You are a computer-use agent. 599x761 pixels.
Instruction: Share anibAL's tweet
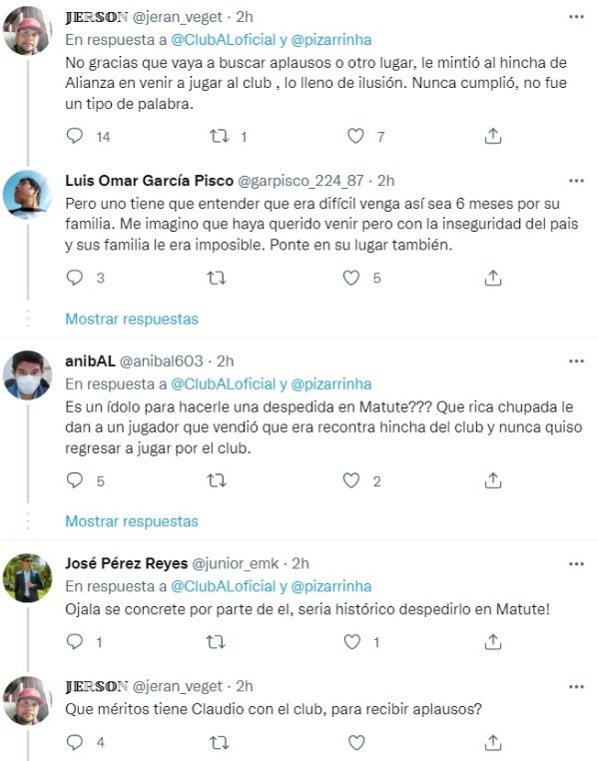tap(492, 481)
